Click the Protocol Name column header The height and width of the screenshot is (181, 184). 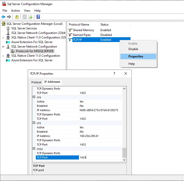tap(83, 25)
